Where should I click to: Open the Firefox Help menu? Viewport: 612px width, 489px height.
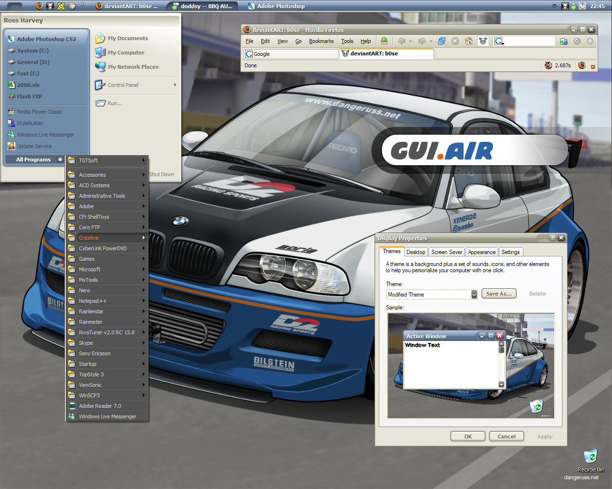[366, 41]
